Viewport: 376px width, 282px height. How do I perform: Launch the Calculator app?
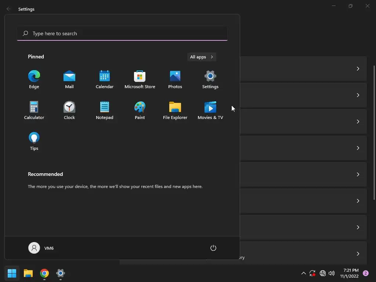pyautogui.click(x=34, y=110)
